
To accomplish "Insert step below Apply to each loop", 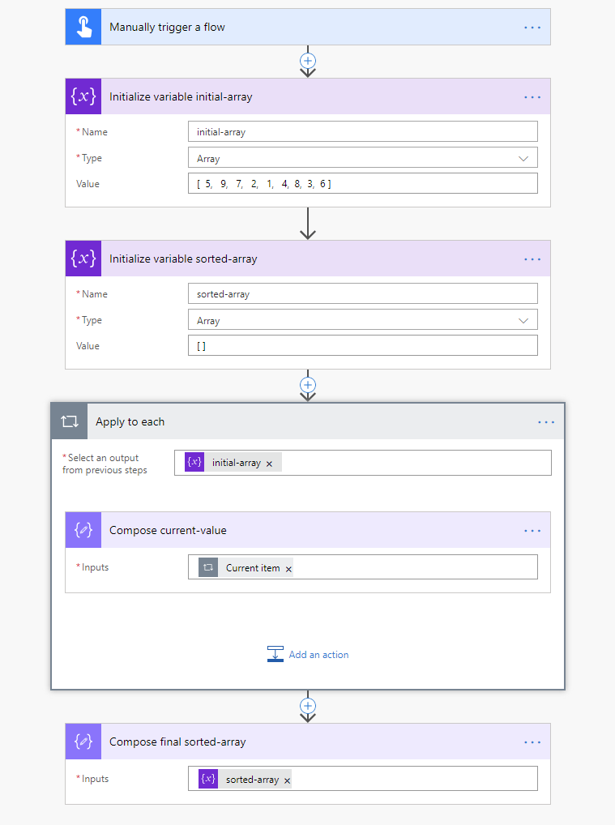I will [307, 705].
